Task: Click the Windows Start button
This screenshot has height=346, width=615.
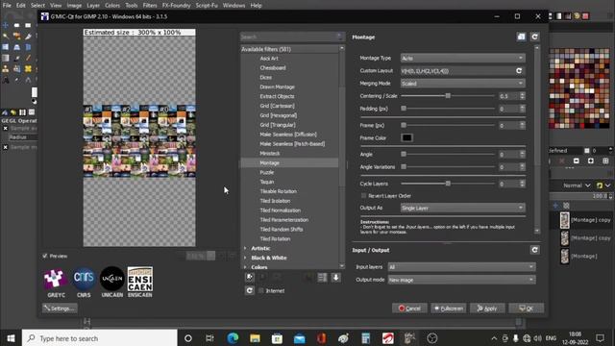Action: pyautogui.click(x=11, y=338)
